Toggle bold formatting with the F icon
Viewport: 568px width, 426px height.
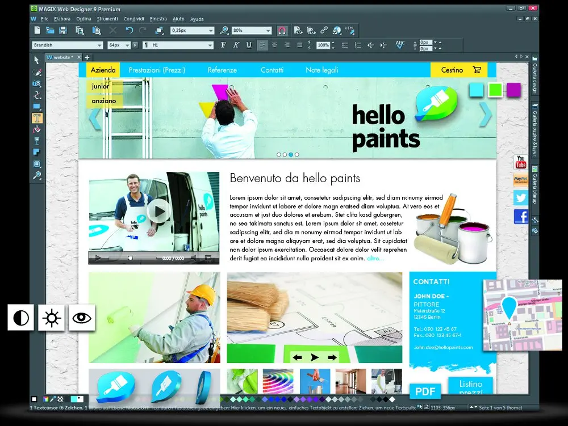point(223,45)
